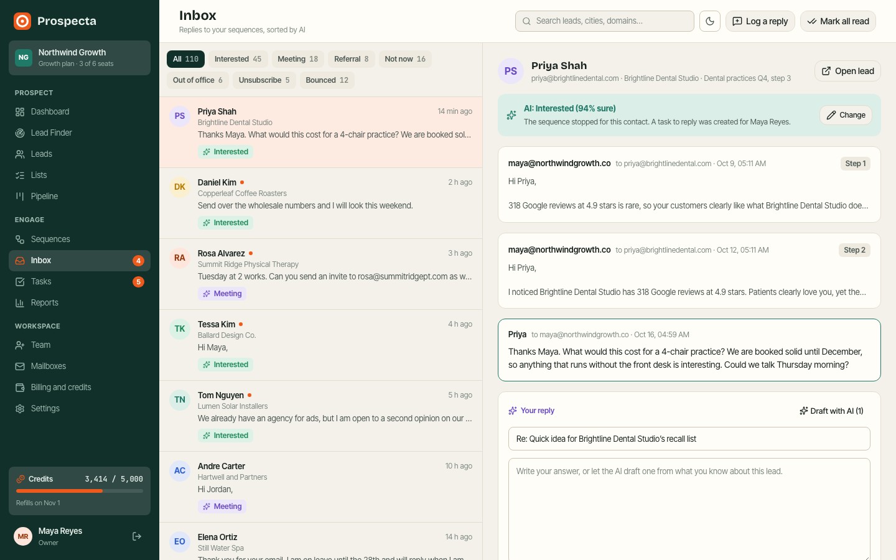Select Andre Carter's conversation
Image resolution: width=896 pixels, height=560 pixels.
click(x=321, y=487)
